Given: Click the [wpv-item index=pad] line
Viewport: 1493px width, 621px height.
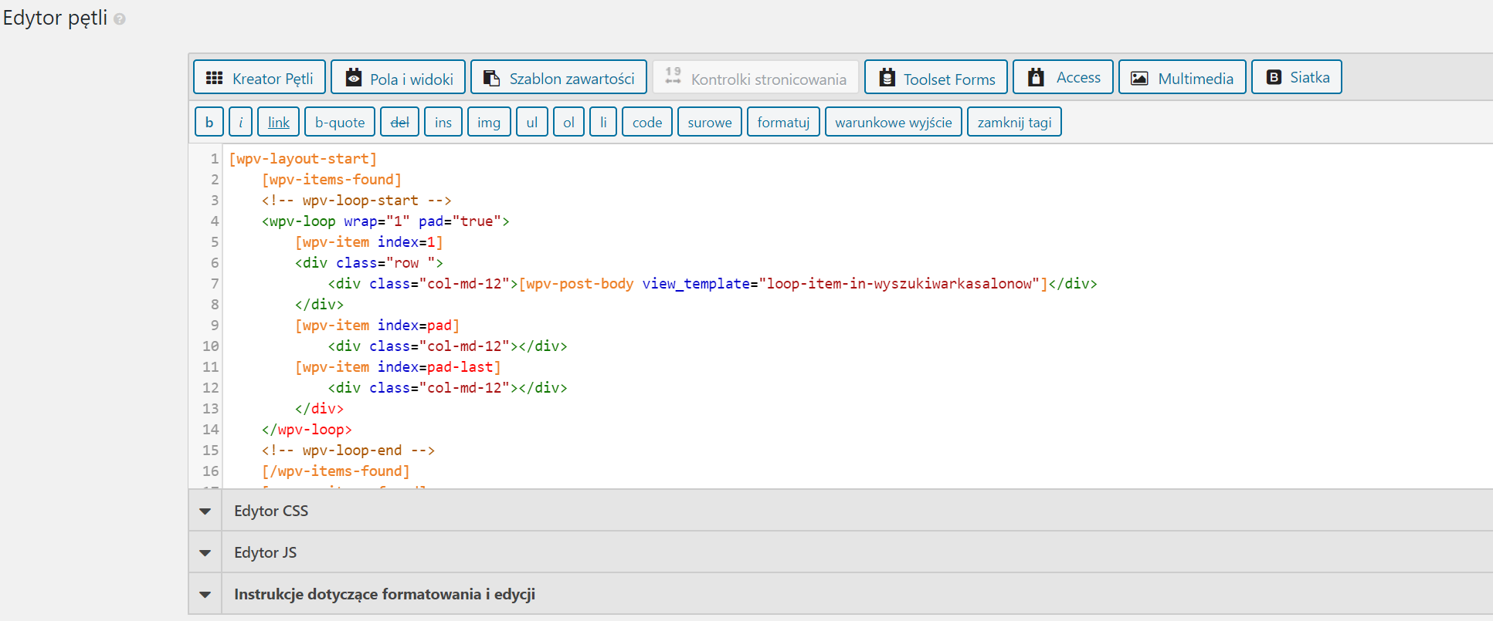Looking at the screenshot, I should (378, 326).
